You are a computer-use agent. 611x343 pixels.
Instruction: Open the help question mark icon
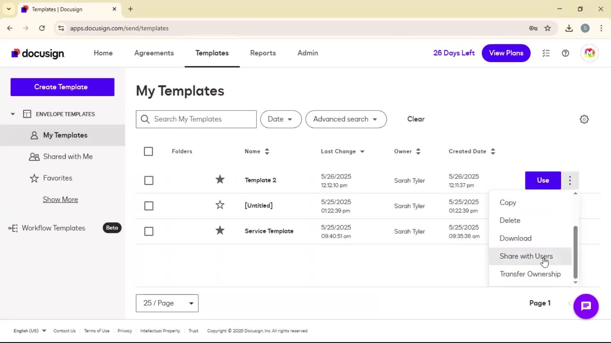point(565,53)
